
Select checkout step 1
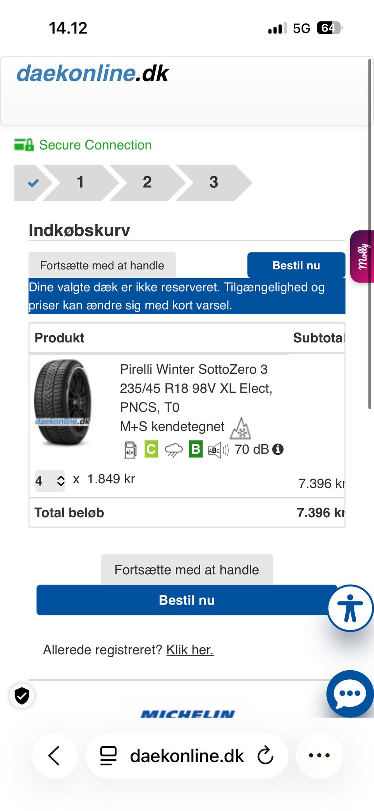point(81,182)
